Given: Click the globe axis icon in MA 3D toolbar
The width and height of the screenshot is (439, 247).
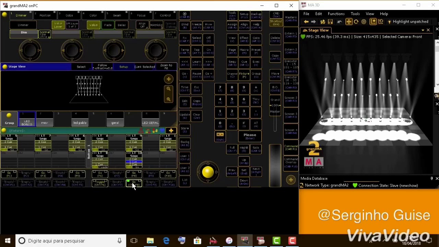Looking at the screenshot, I should tap(381, 22).
